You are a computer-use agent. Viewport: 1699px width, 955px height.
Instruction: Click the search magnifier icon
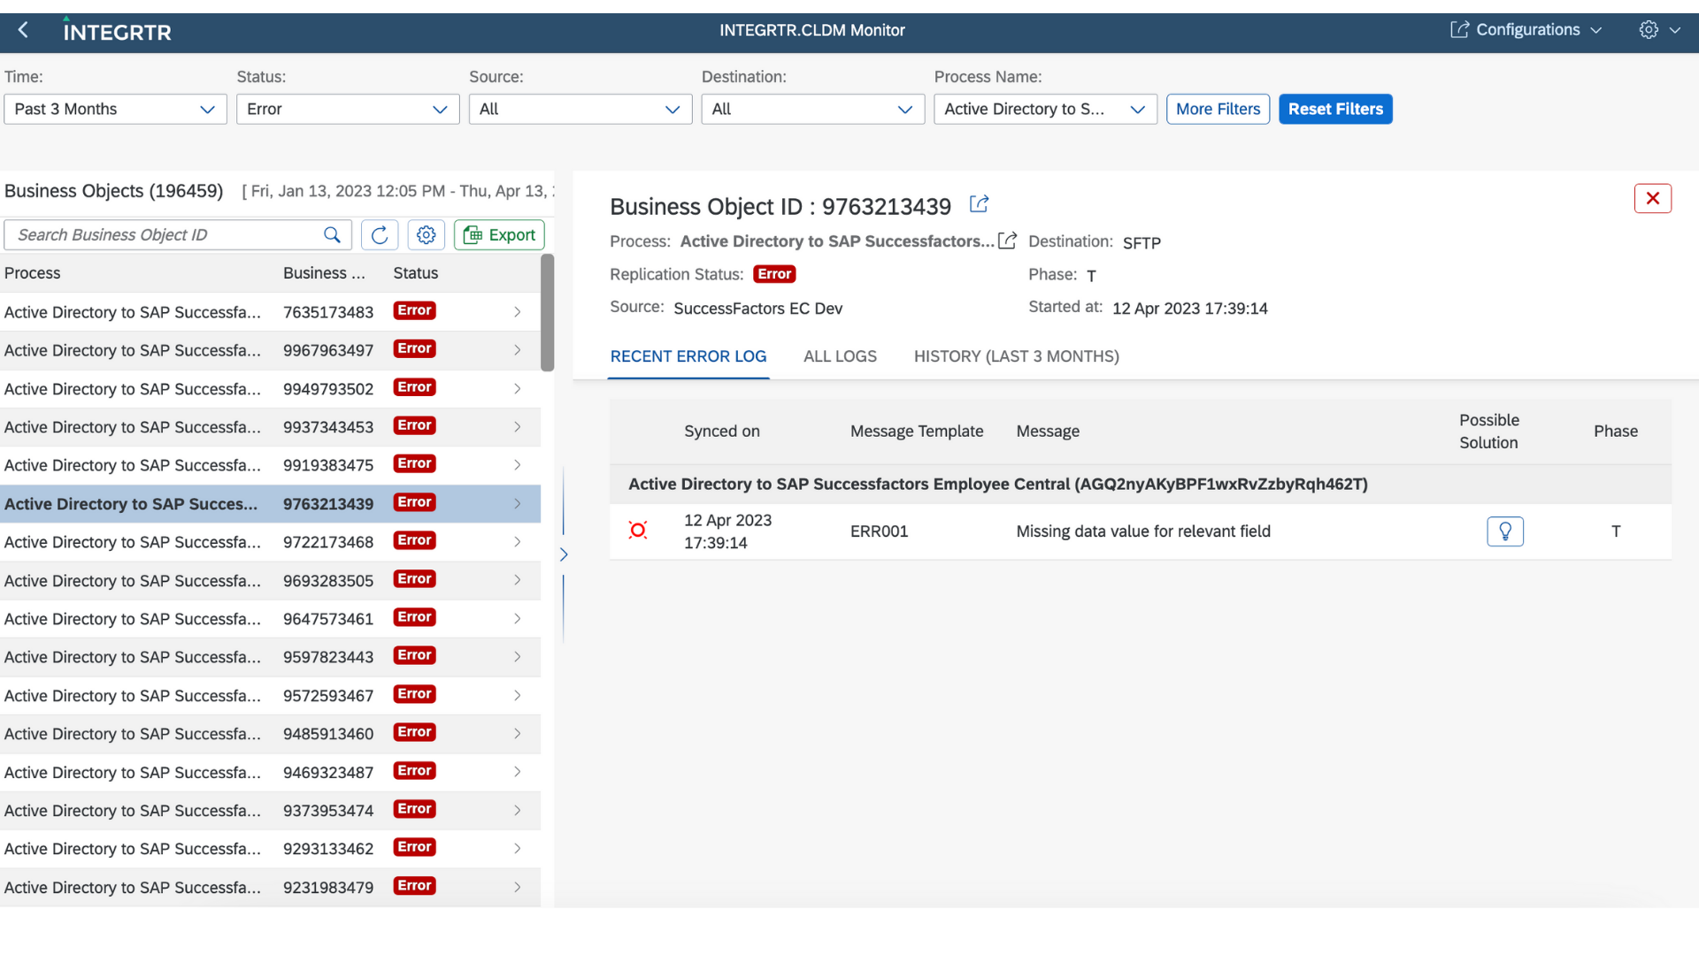[x=332, y=235]
